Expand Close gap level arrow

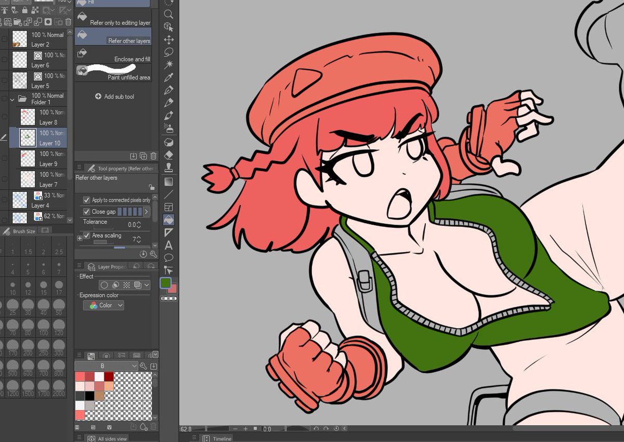pos(146,212)
